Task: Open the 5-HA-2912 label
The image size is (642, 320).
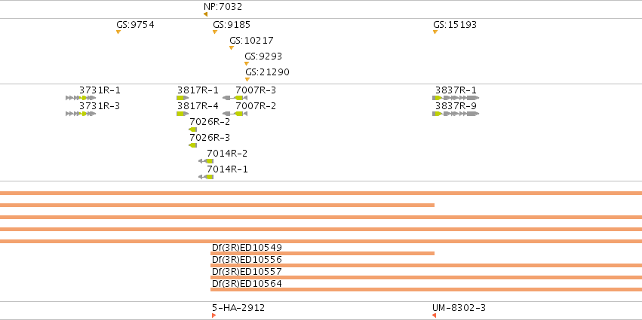Action: (238, 308)
